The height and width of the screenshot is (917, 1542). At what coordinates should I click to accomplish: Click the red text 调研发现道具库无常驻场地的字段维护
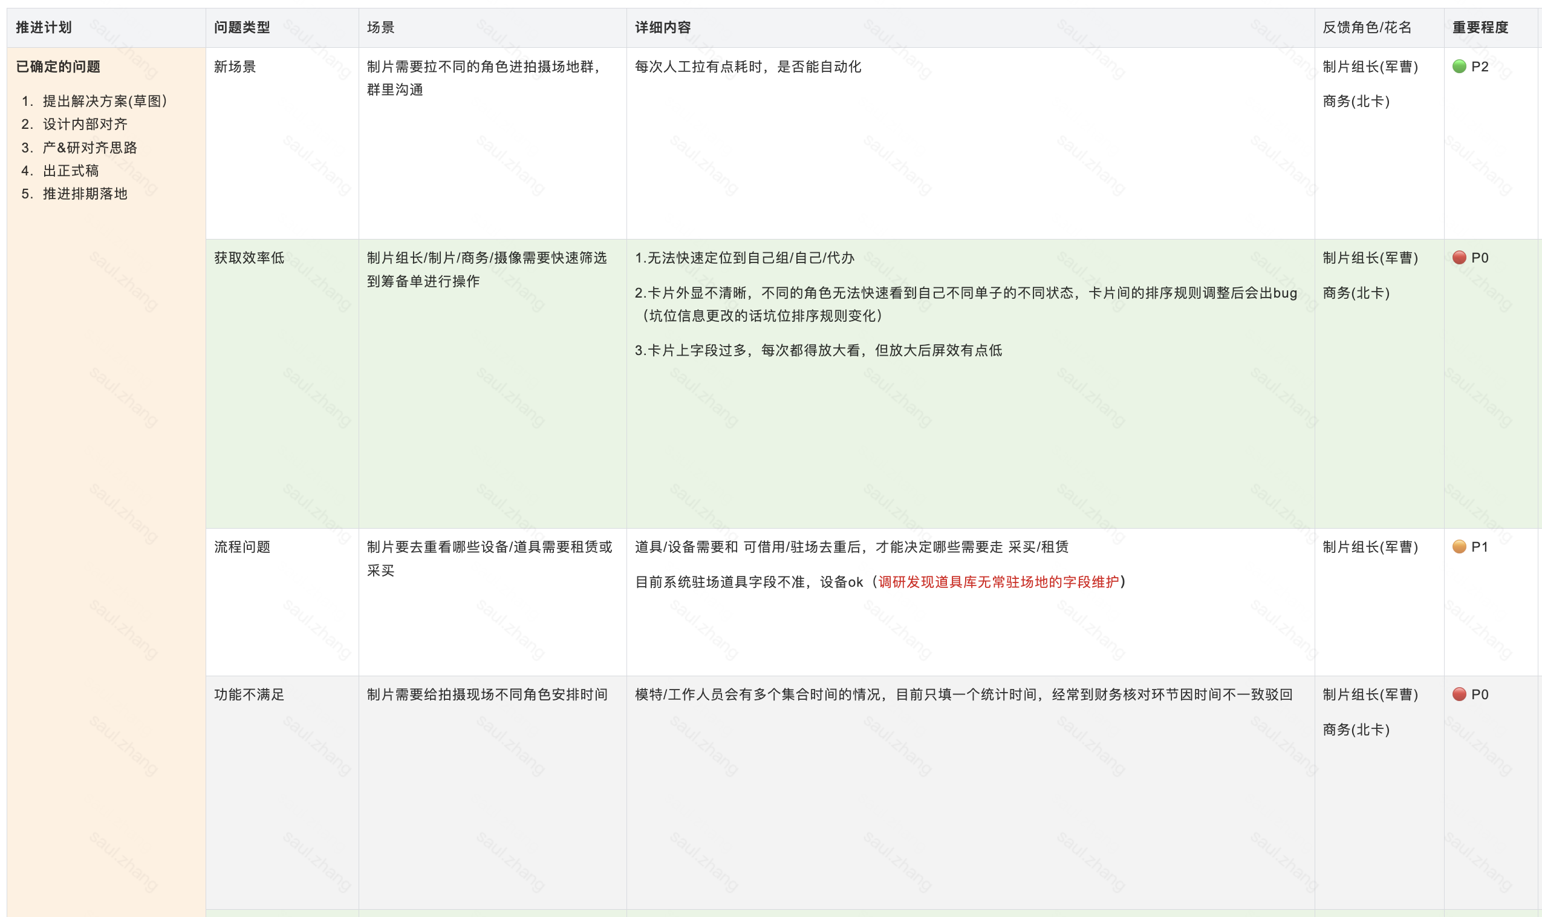(x=998, y=582)
